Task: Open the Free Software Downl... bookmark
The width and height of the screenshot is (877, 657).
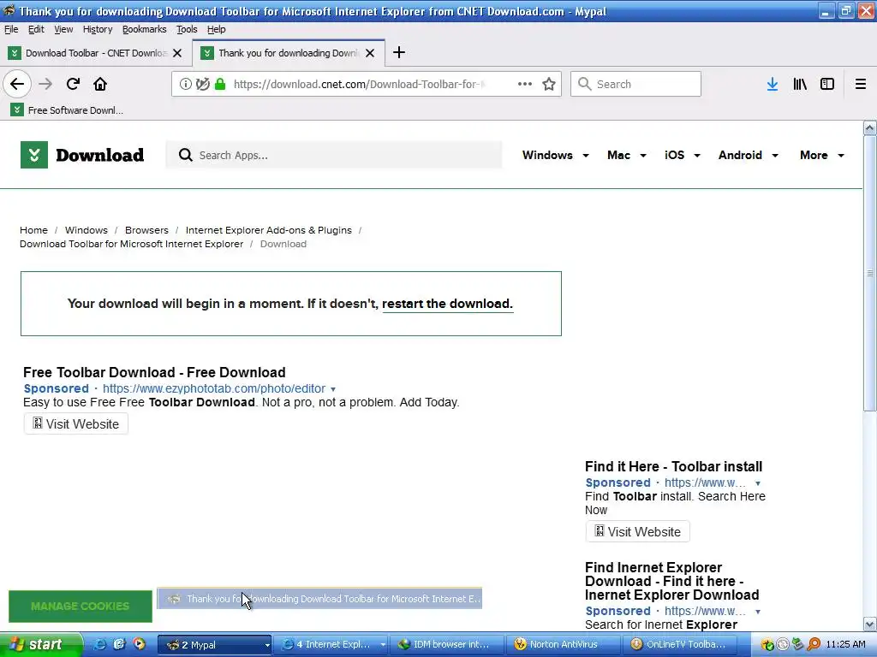Action: [67, 110]
